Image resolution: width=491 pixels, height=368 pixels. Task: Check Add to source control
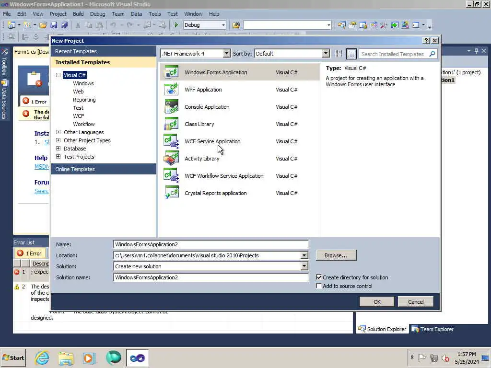(319, 286)
